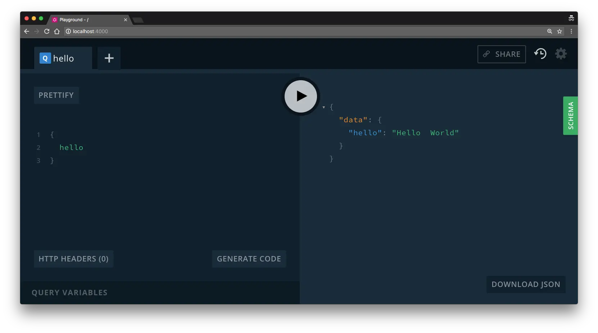This screenshot has width=598, height=333.
Task: Select the Playground browser tab
Action: click(89, 20)
